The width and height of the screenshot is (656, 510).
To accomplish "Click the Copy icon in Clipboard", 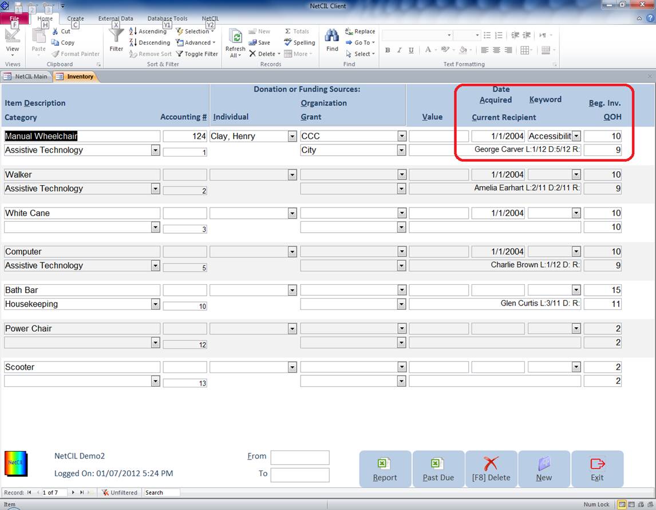I will [x=55, y=42].
